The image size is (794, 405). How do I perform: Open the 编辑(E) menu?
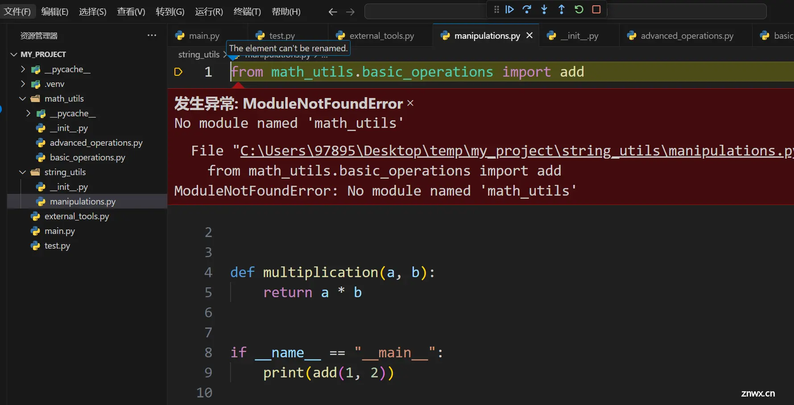[55, 12]
